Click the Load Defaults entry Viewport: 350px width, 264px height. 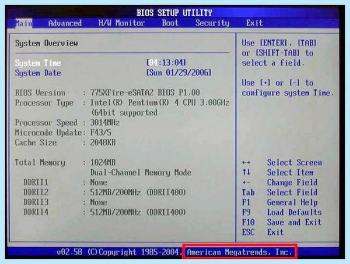coord(295,212)
